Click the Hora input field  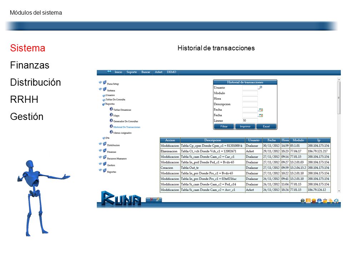[250, 99]
